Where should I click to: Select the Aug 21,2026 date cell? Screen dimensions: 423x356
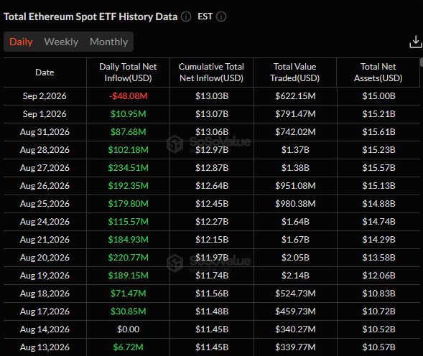click(45, 240)
